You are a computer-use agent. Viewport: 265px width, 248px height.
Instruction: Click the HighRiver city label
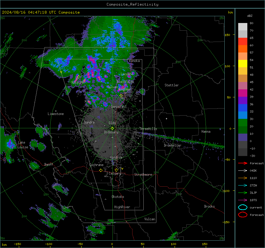(122, 207)
